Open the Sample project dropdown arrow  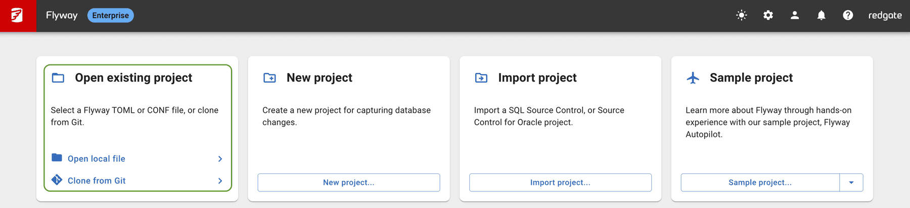[x=851, y=182]
